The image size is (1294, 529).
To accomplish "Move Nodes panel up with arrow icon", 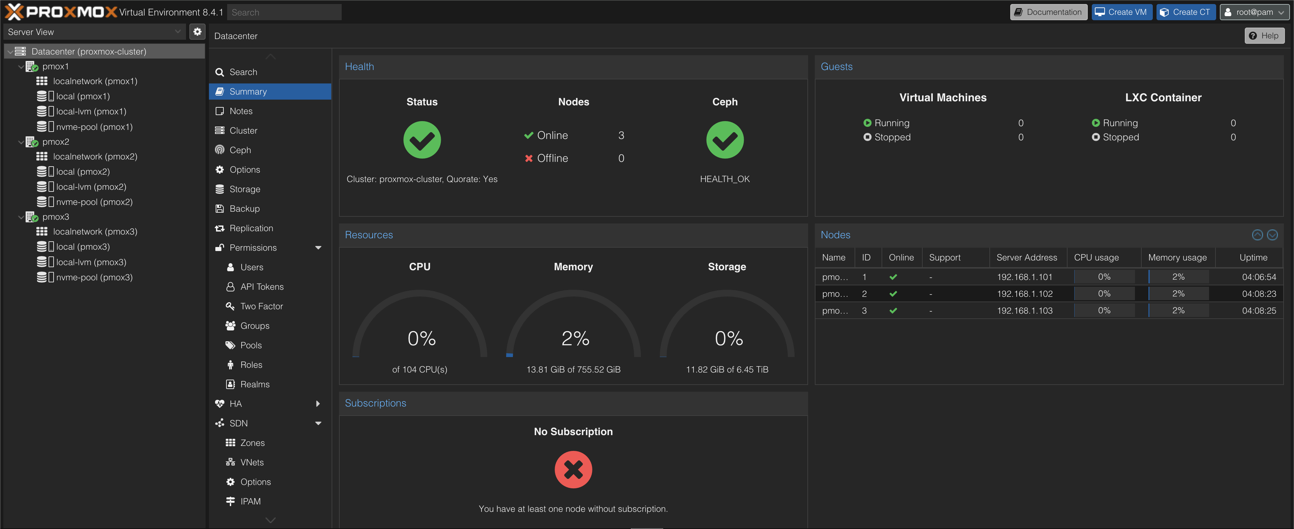I will point(1257,235).
